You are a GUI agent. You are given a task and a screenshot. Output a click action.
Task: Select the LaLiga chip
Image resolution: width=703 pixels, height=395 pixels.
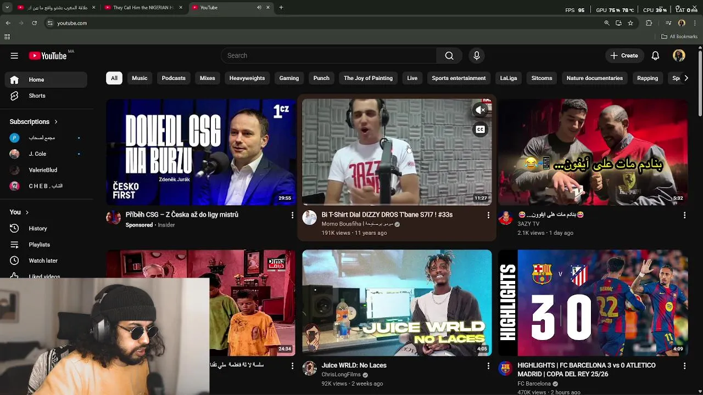coord(509,78)
